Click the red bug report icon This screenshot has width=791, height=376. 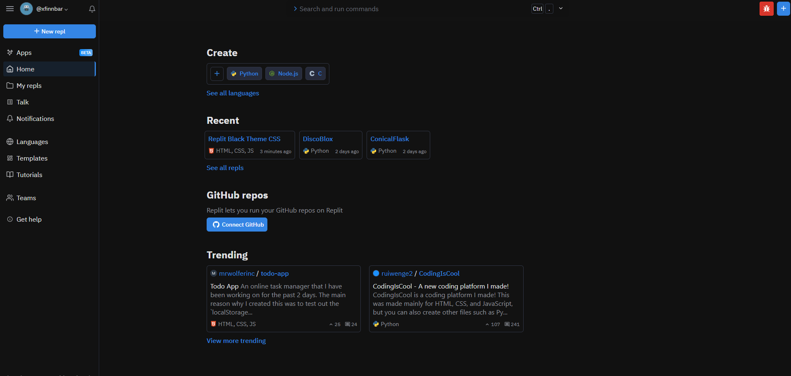pos(767,9)
